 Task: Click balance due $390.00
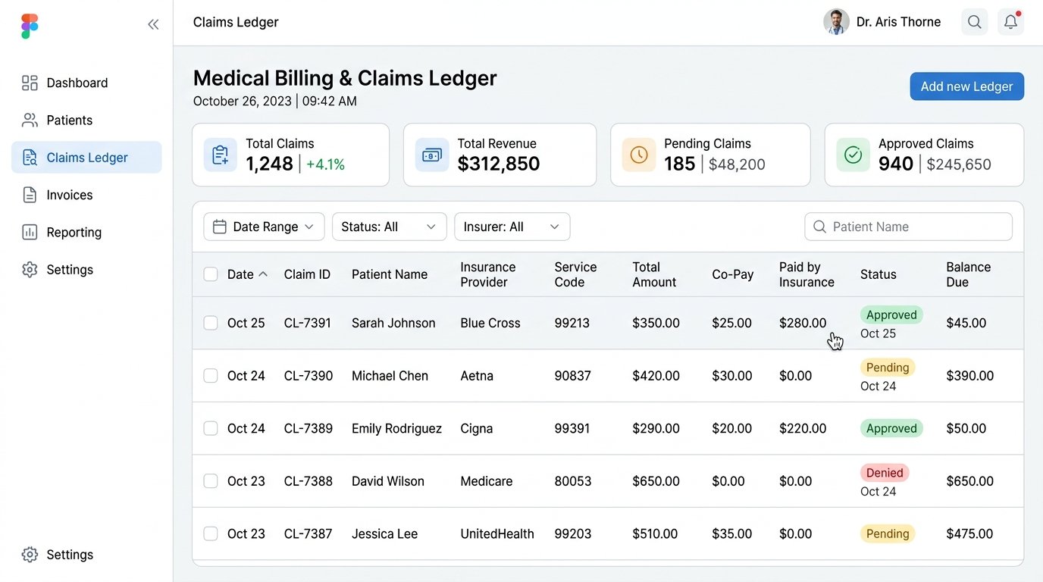click(x=970, y=376)
